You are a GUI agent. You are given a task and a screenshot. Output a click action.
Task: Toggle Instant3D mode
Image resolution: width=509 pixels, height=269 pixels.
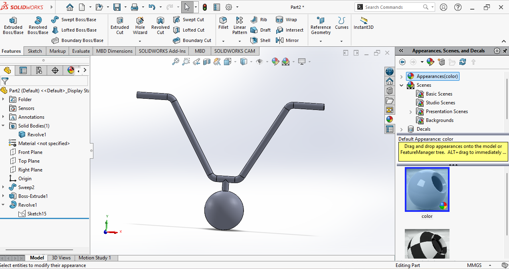(x=363, y=23)
